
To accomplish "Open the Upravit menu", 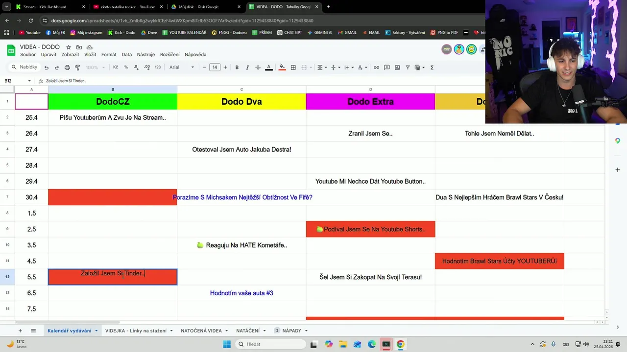I will point(48,55).
